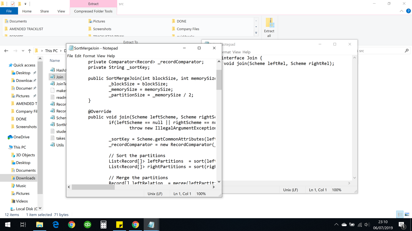
Task: Click the SortMergeJoin horizontal scrollbar thumb
Action: 93,187
